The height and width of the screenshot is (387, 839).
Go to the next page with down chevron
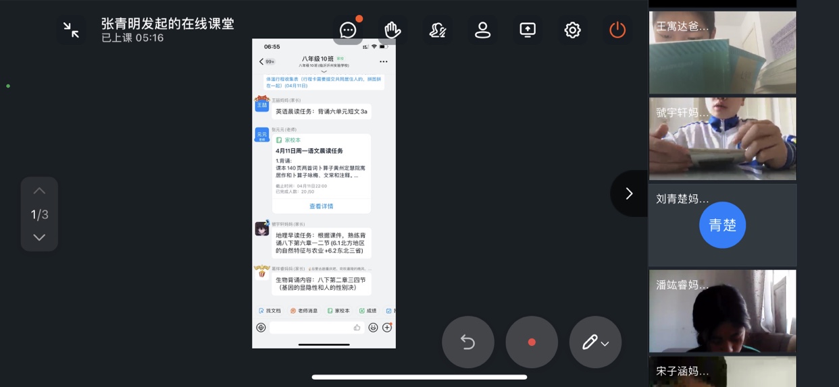39,237
